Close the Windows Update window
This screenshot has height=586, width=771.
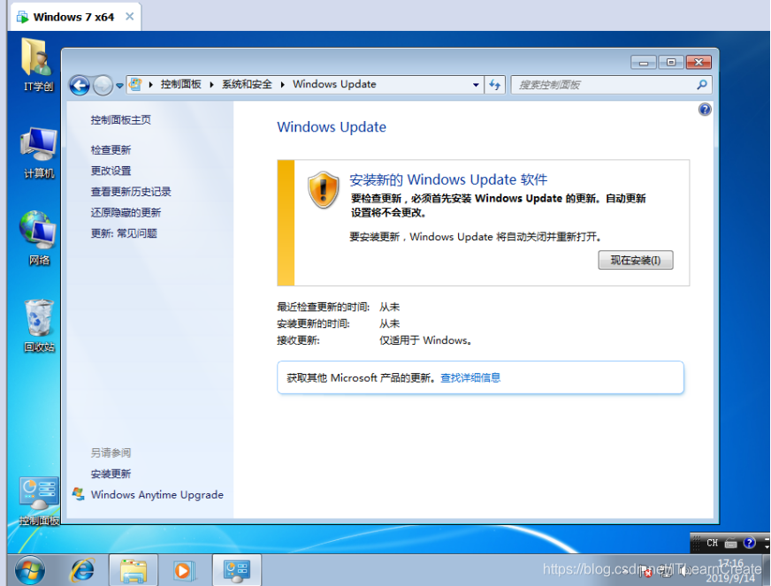coord(698,63)
